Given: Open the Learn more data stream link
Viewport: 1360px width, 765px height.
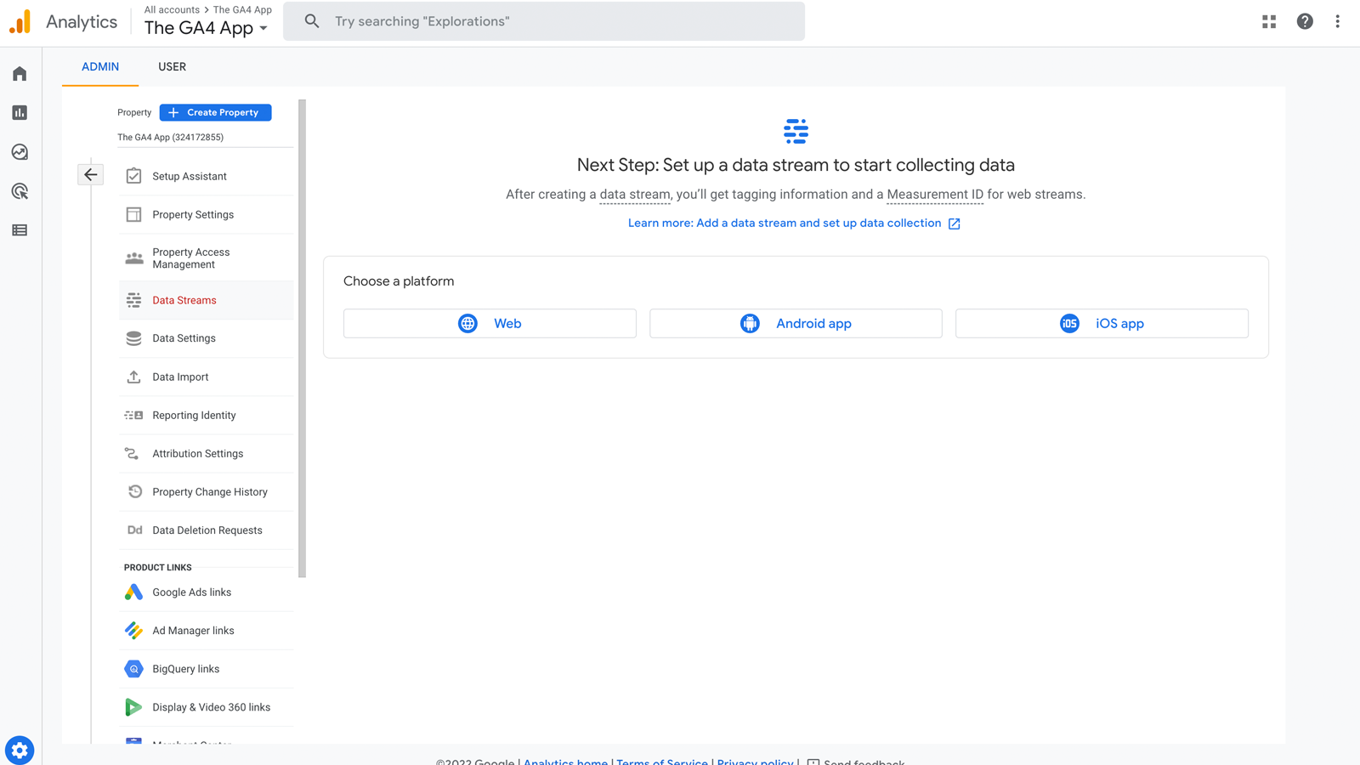Looking at the screenshot, I should click(785, 223).
